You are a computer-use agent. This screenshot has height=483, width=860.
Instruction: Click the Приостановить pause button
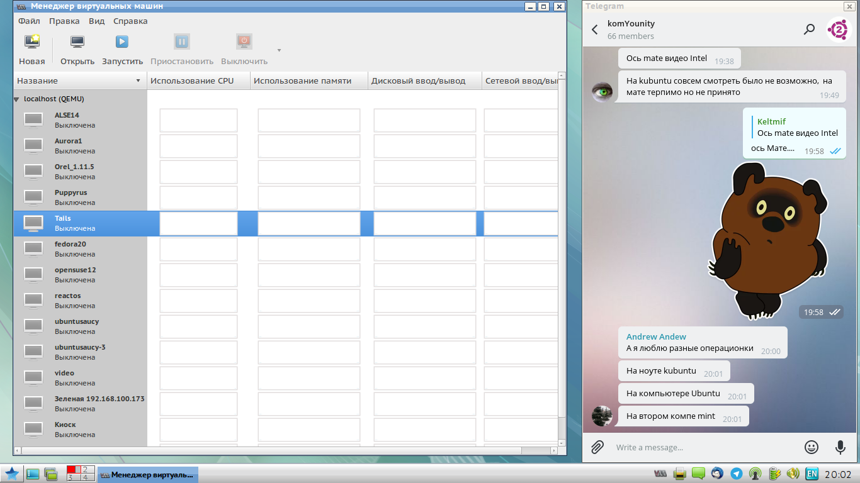(x=181, y=50)
